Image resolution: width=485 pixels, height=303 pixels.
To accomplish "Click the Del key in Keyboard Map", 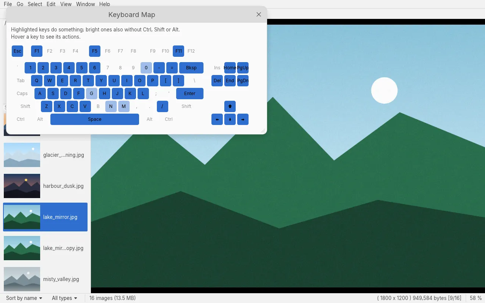I will [x=217, y=81].
